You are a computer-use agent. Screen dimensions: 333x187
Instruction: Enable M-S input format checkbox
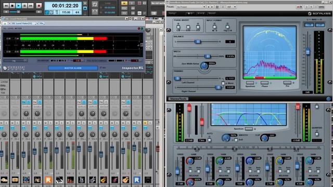click(214, 27)
